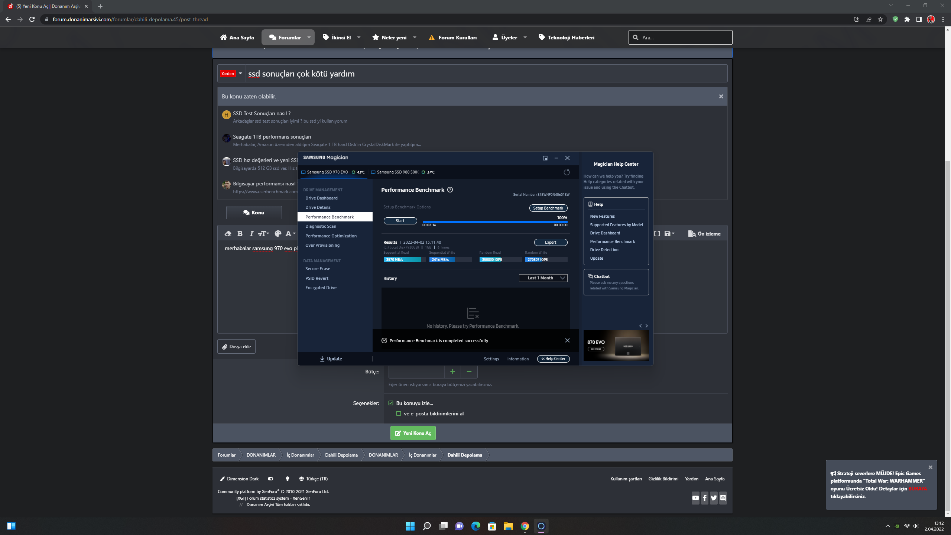The height and width of the screenshot is (535, 951).
Task: Toggle the forum style width switch icon
Action: tap(270, 479)
